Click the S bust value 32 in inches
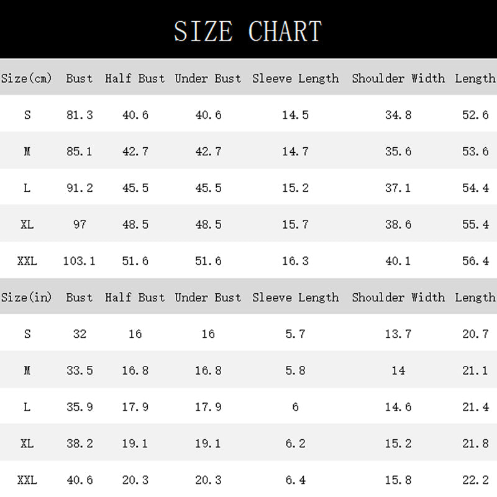Viewport: 497px width, 497px height. click(x=80, y=334)
